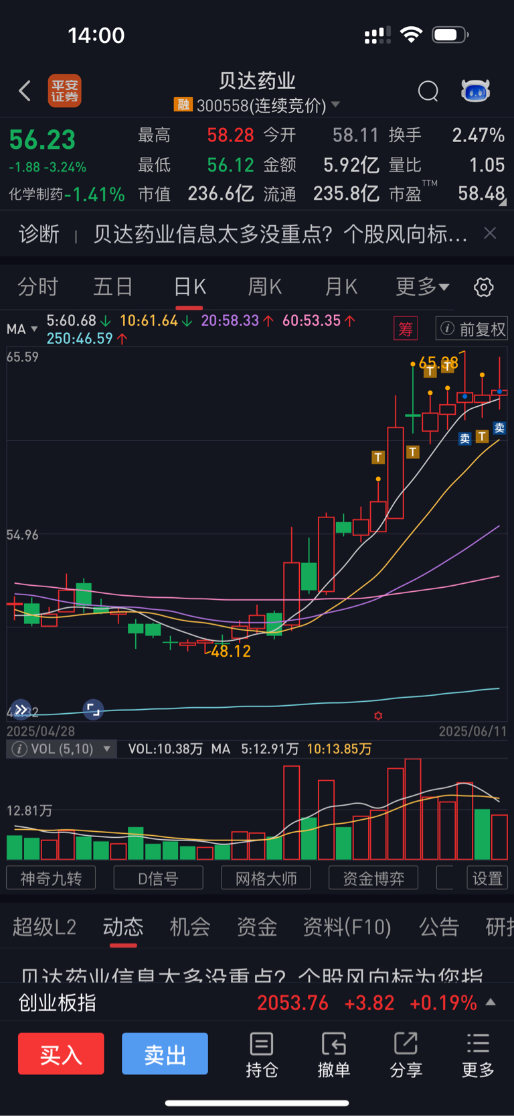Tap the 分享 share icon

pos(406,1054)
